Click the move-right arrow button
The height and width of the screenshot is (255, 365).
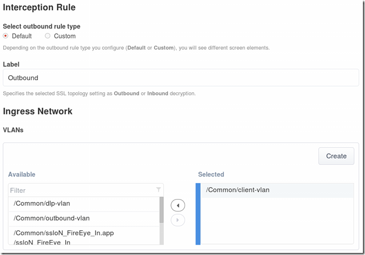(178, 220)
